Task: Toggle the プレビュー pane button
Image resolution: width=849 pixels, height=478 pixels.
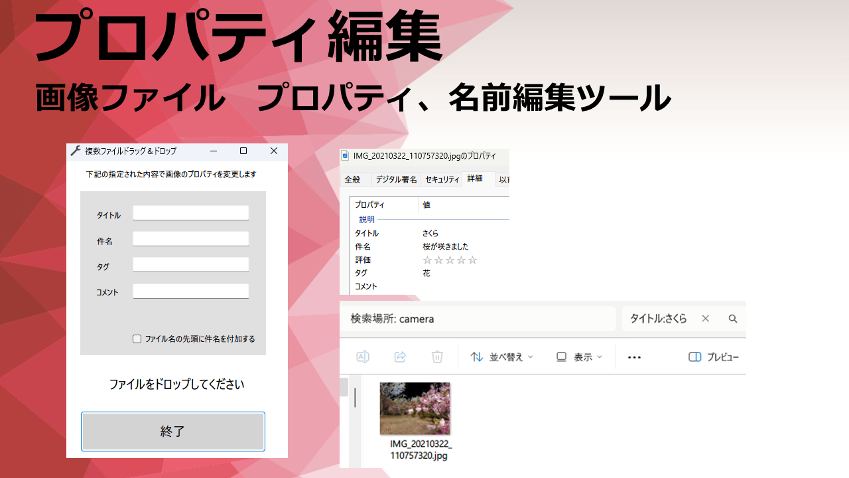Action: click(714, 357)
